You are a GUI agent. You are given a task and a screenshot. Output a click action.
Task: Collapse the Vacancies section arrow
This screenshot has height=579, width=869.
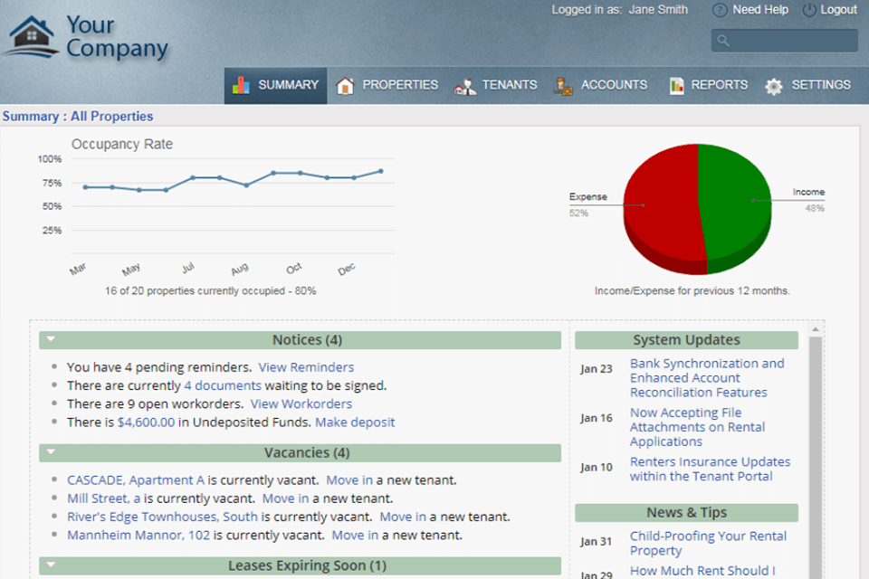pos(52,452)
